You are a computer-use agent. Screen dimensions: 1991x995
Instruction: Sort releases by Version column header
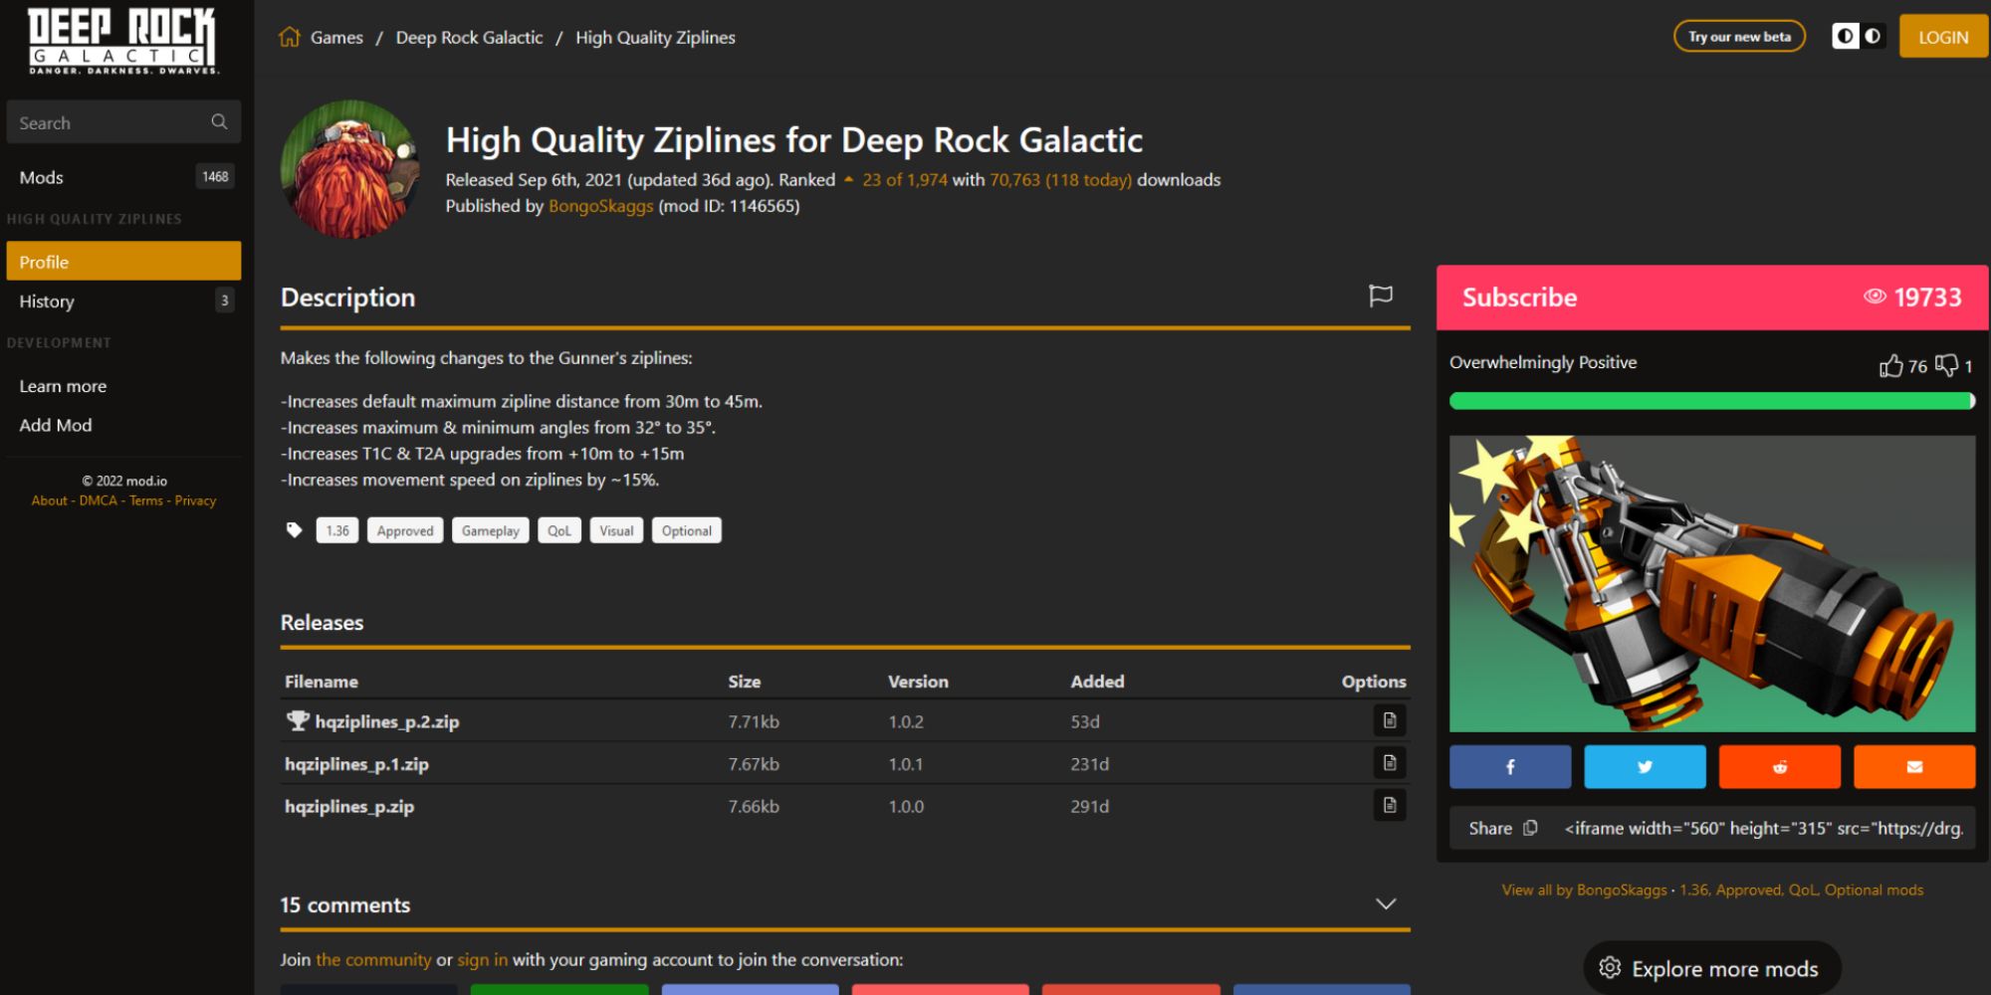pyautogui.click(x=918, y=682)
